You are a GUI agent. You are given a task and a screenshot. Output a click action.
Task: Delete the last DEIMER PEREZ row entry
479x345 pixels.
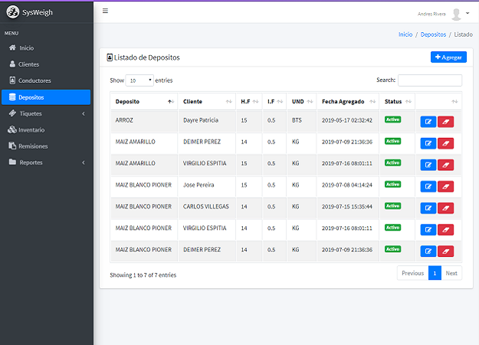pos(445,251)
